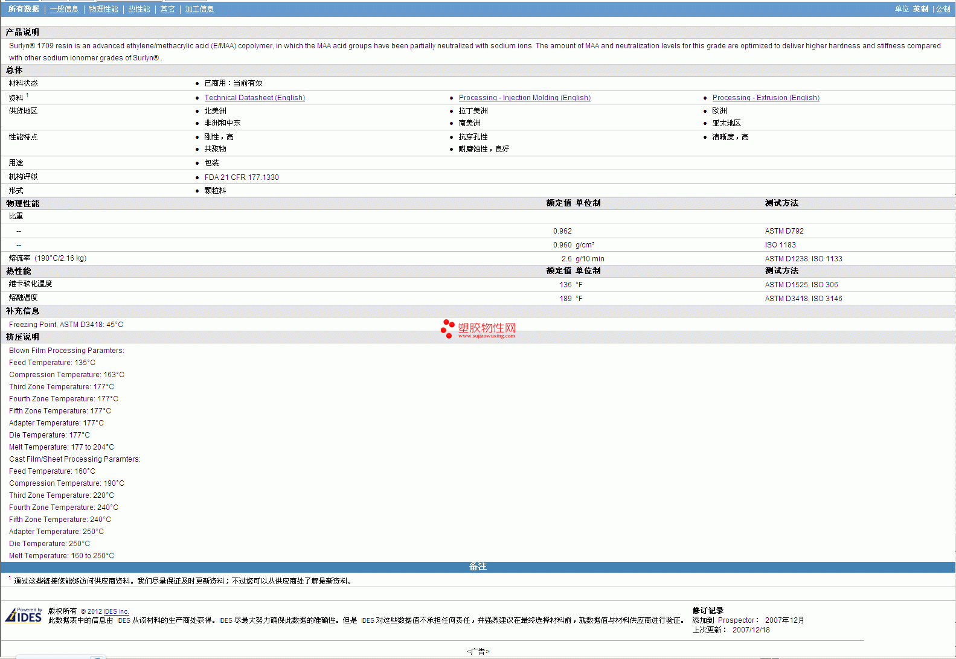Viewport: 956px width, 659px height.
Task: Click the 已商用：当前有效 value
Action: point(233,83)
